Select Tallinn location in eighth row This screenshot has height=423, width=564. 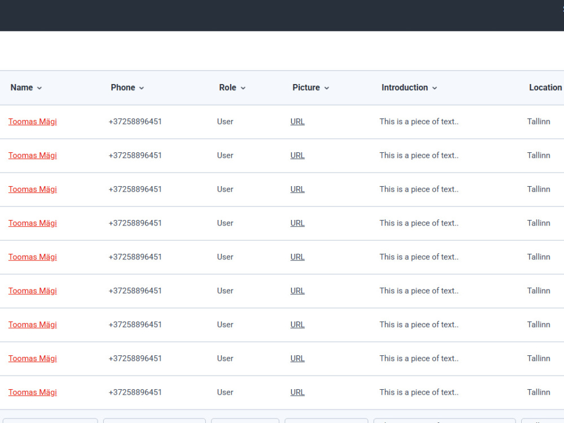pyautogui.click(x=539, y=358)
